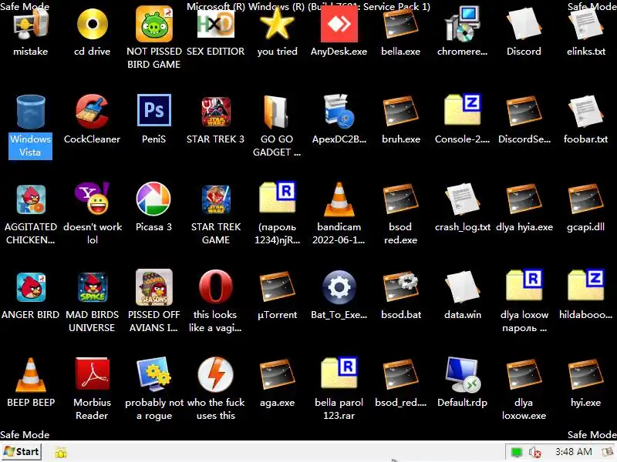
Task: Select the 'who the fuck uses this' Daemon icon
Action: (x=216, y=374)
